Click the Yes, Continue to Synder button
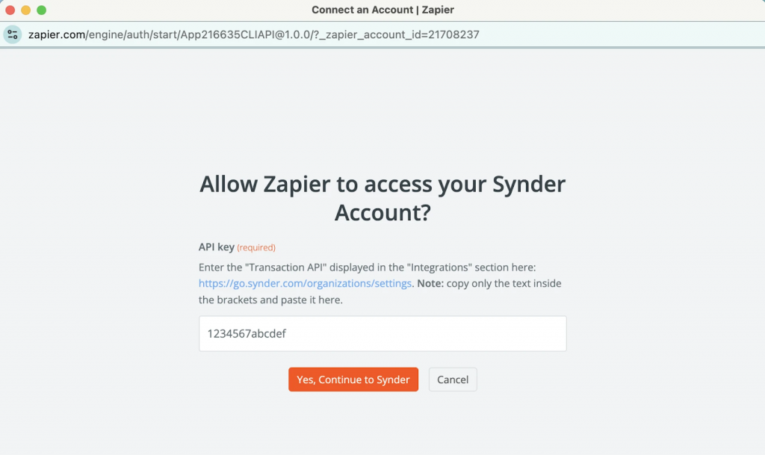This screenshot has height=455, width=765. 353,379
